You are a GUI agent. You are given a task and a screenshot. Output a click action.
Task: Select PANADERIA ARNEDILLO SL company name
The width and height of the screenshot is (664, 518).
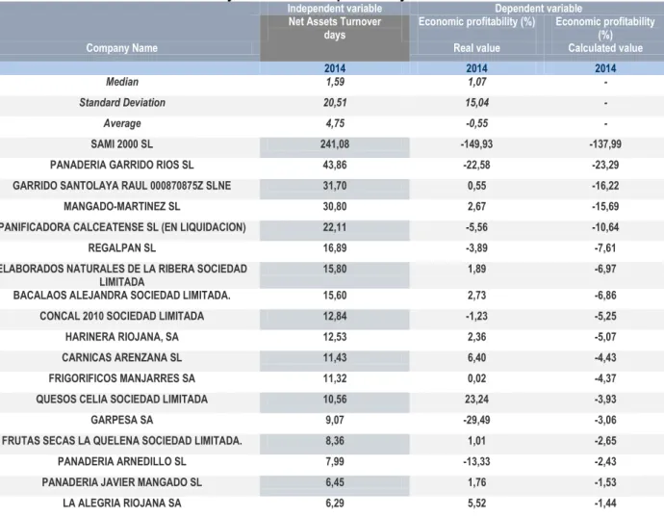[x=122, y=461]
